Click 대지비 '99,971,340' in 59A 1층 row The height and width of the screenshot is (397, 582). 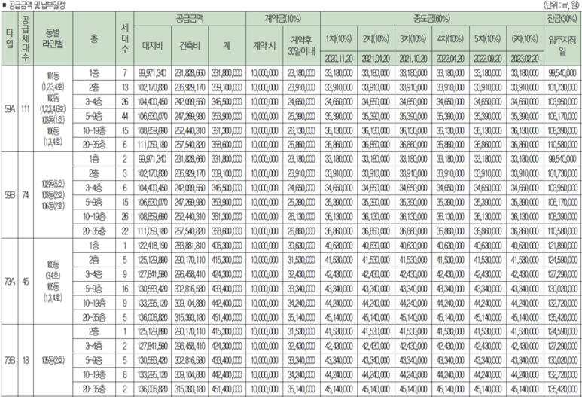[153, 74]
